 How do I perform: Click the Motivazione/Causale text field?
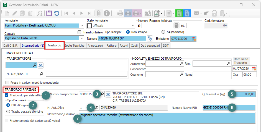pos(167,118)
